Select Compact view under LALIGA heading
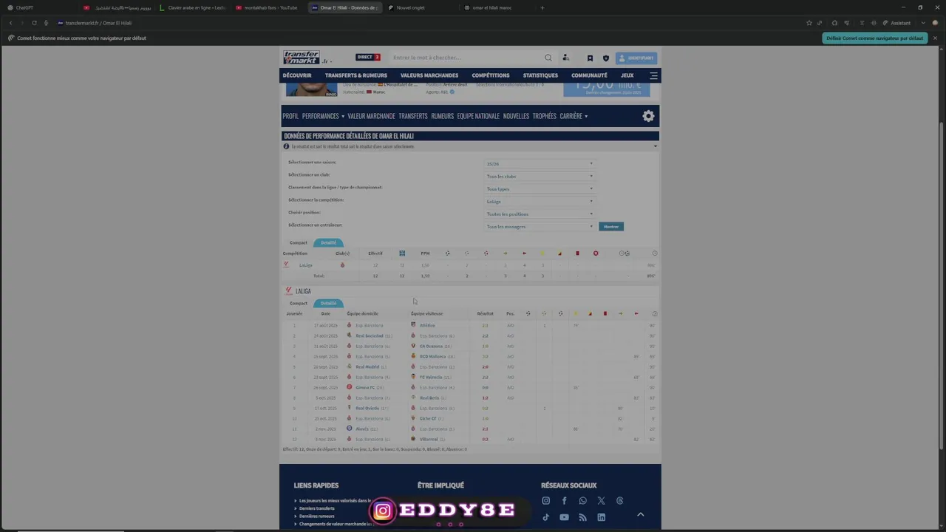Viewport: 946px width, 532px height. [x=299, y=303]
